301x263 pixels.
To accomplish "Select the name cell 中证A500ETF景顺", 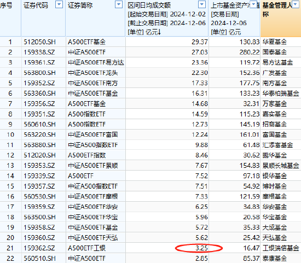I will click(x=93, y=166).
